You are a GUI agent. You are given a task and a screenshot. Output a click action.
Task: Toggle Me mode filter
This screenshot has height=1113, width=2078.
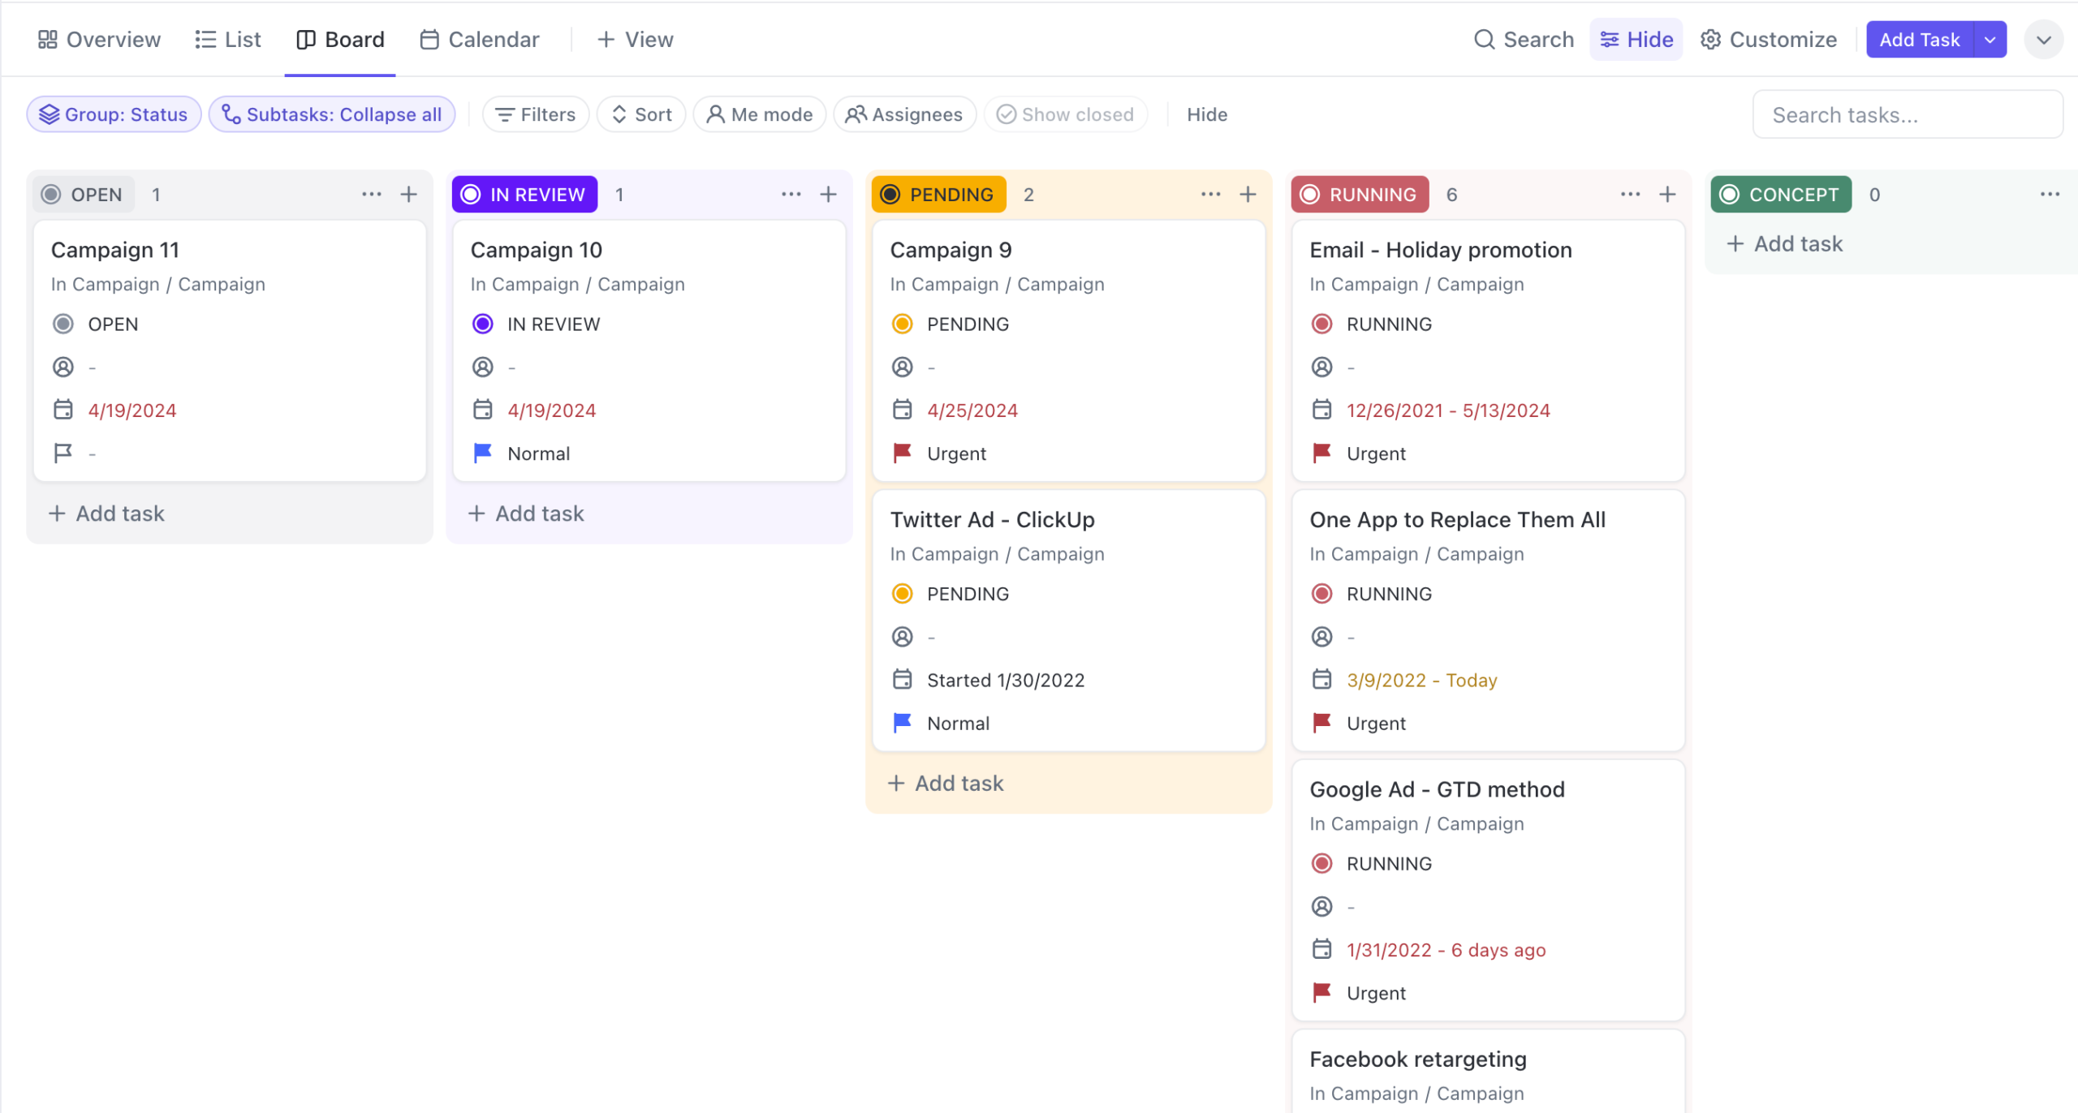pyautogui.click(x=759, y=114)
